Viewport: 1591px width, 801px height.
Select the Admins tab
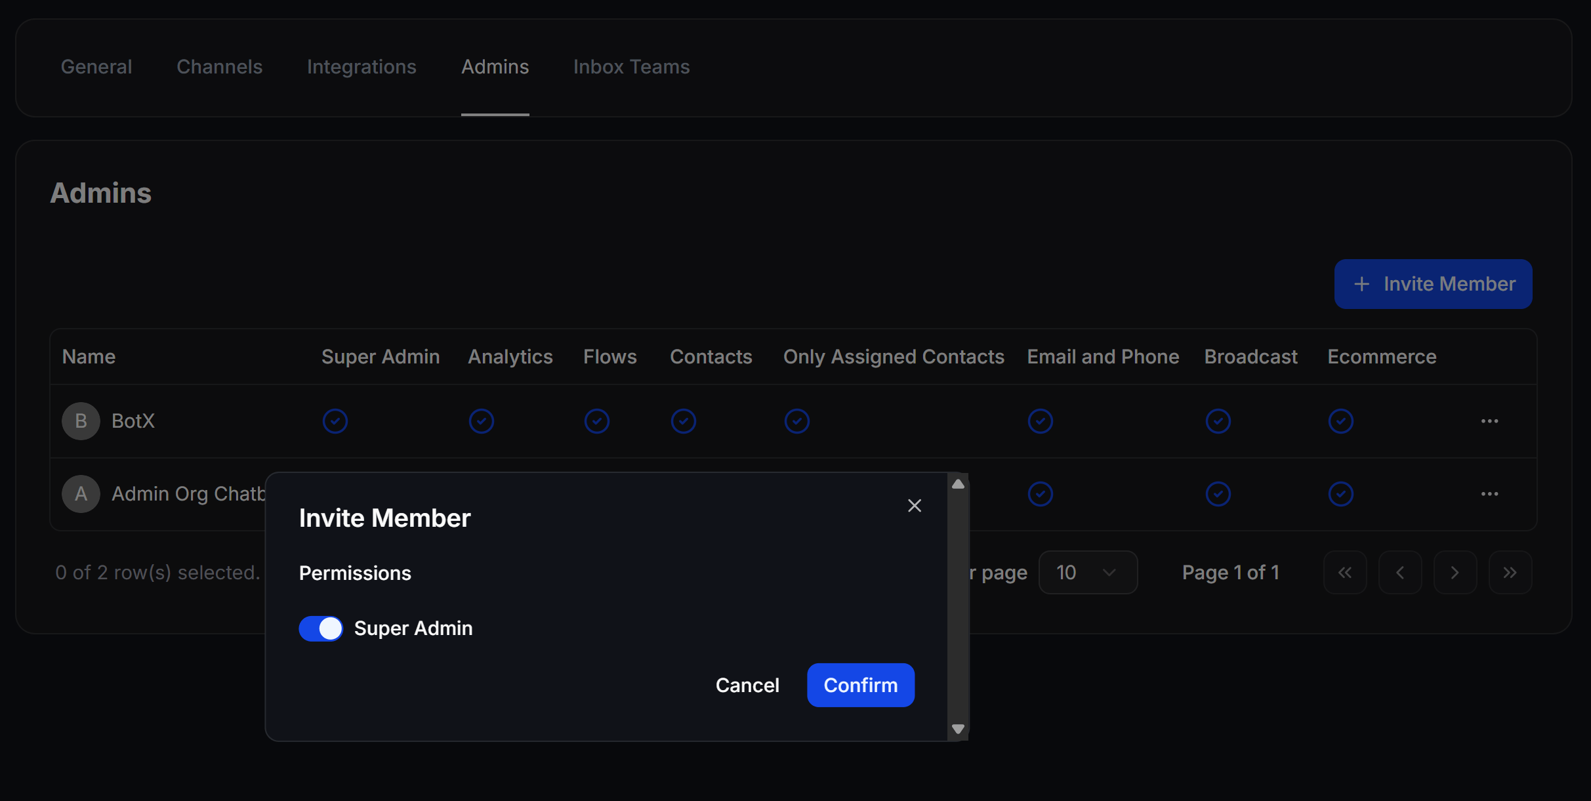click(495, 67)
